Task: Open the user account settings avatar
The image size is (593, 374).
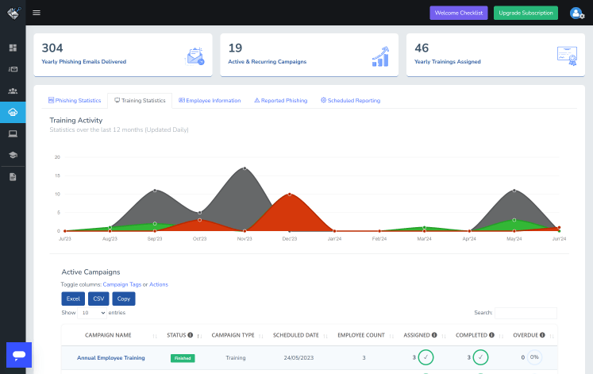Action: coord(577,13)
